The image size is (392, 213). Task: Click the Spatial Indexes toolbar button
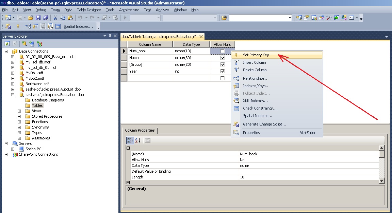pos(78,26)
